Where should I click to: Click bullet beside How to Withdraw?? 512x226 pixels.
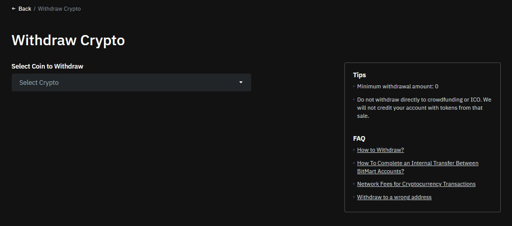pos(354,150)
